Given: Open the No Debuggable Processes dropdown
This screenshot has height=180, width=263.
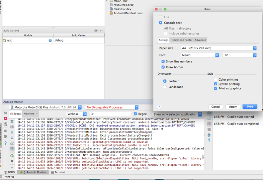Looking at the screenshot, I should 112,107.
